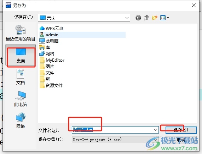This screenshot has height=154, width=202.
Task: Open 文档 from the places sidebar
Action: click(21, 77)
